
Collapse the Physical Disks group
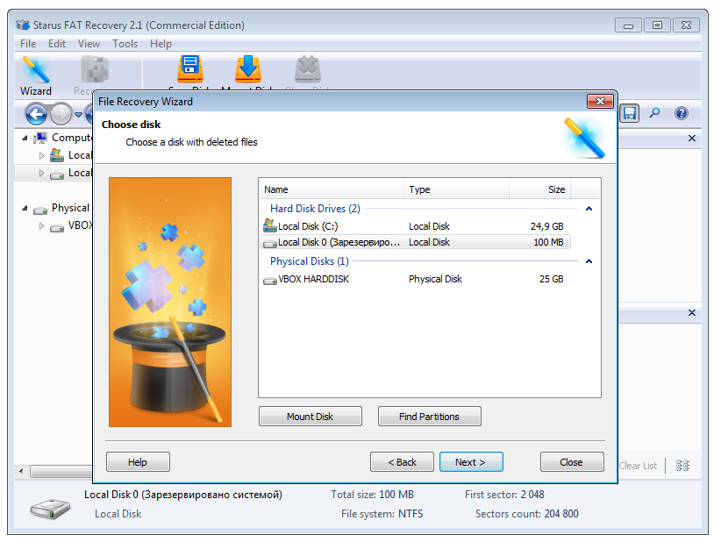tap(589, 261)
